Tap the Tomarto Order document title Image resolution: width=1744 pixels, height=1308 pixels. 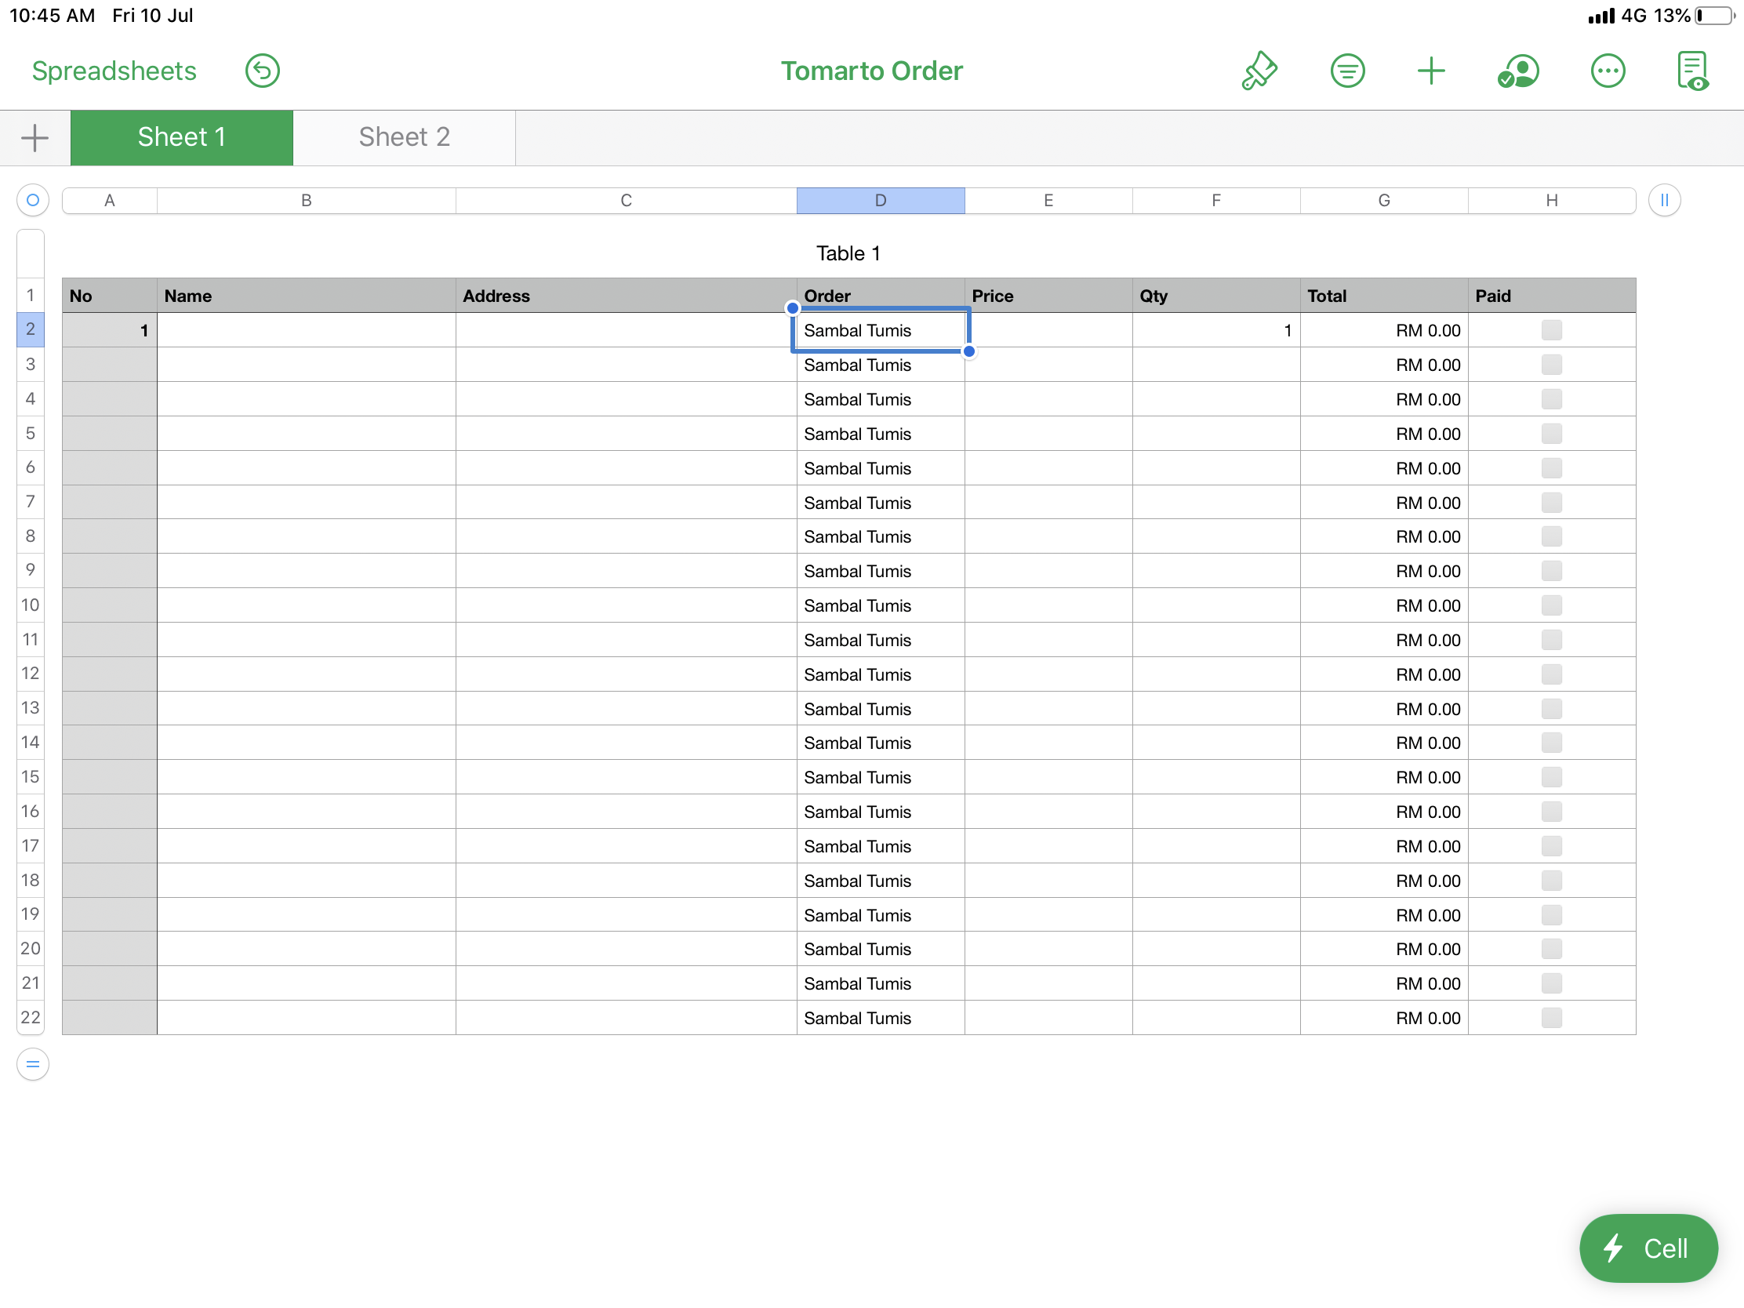pos(871,71)
